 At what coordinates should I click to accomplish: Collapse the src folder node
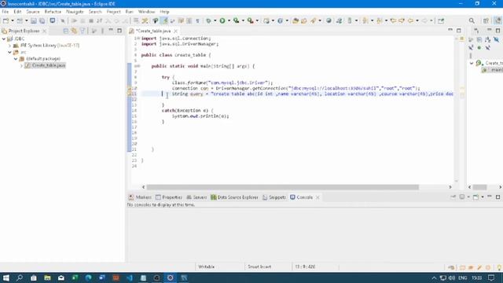[9, 53]
